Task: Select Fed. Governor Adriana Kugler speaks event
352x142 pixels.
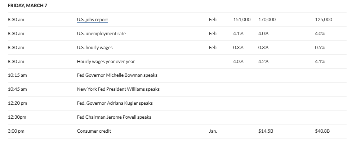Action: point(115,103)
